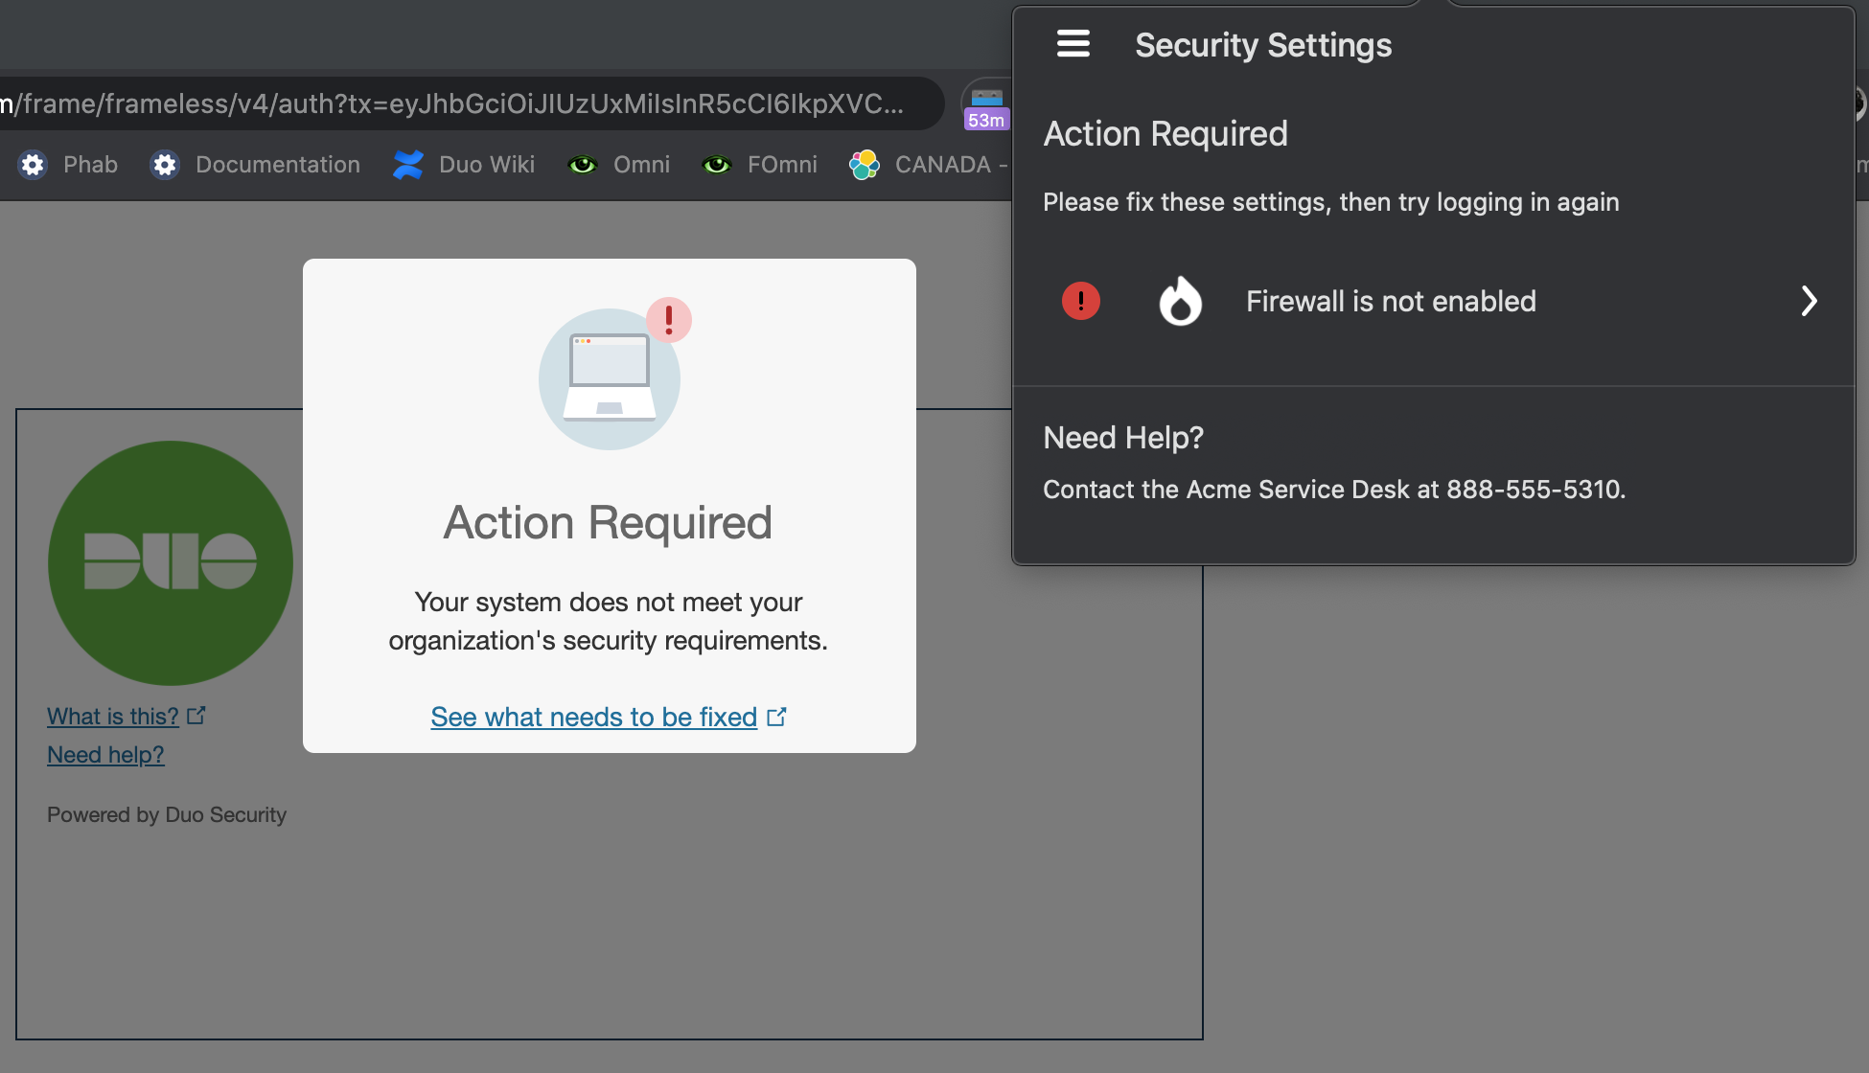Image resolution: width=1869 pixels, height=1073 pixels.
Task: Select the Confluence icon for Duo Wiki
Action: [x=407, y=164]
